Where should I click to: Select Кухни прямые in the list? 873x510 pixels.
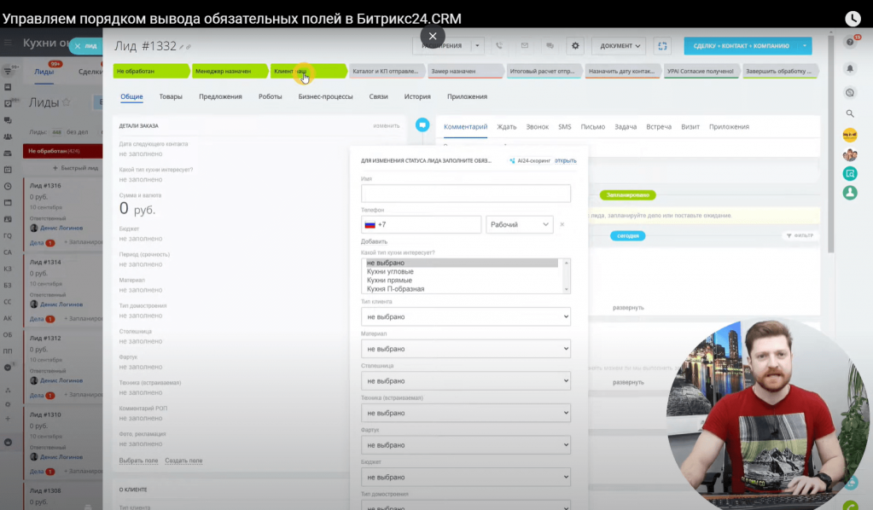[x=389, y=281]
